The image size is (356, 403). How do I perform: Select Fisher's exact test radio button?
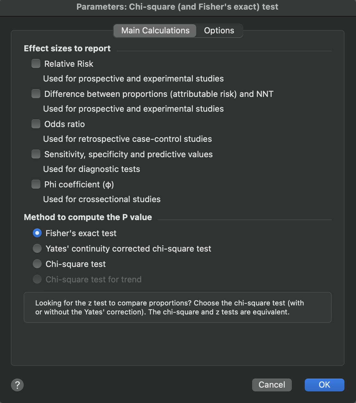[37, 233]
